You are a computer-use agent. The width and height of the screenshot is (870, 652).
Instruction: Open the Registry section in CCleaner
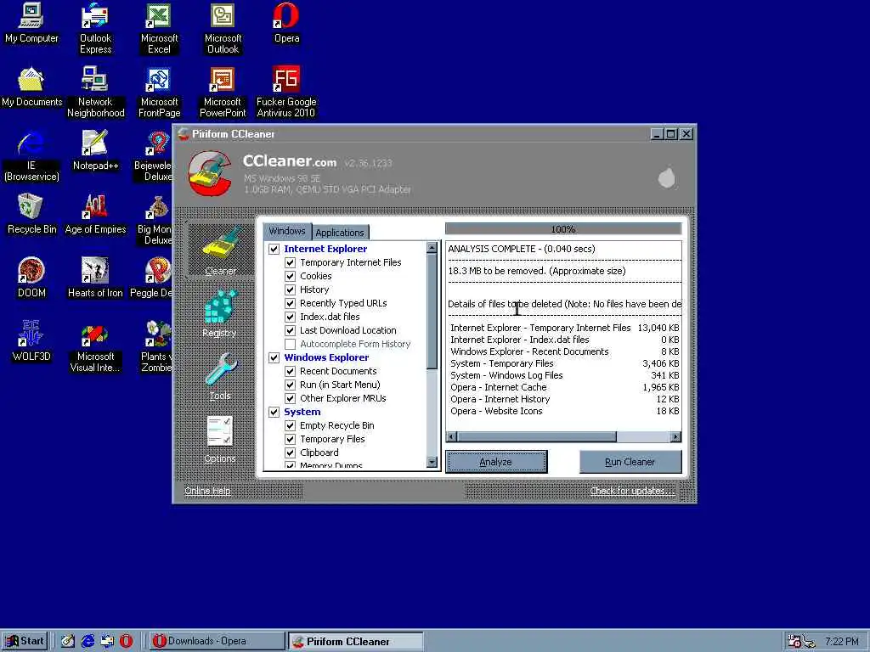click(x=220, y=314)
